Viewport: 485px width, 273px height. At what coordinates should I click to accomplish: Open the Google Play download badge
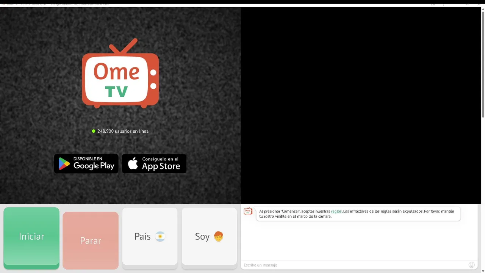tap(86, 164)
